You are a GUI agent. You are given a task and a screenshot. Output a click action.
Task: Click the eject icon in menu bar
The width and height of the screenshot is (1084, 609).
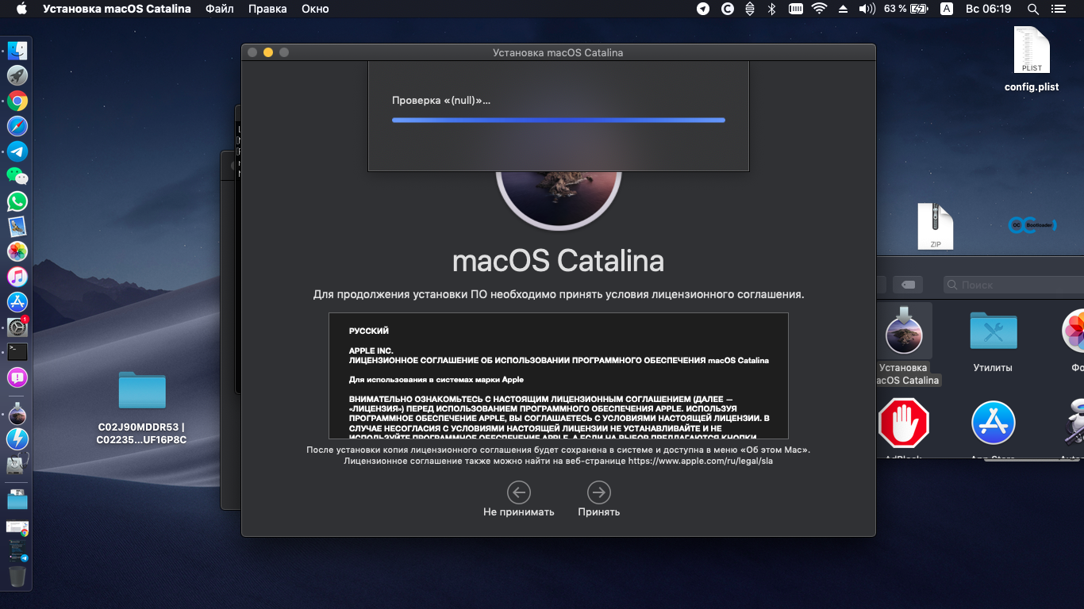[843, 9]
